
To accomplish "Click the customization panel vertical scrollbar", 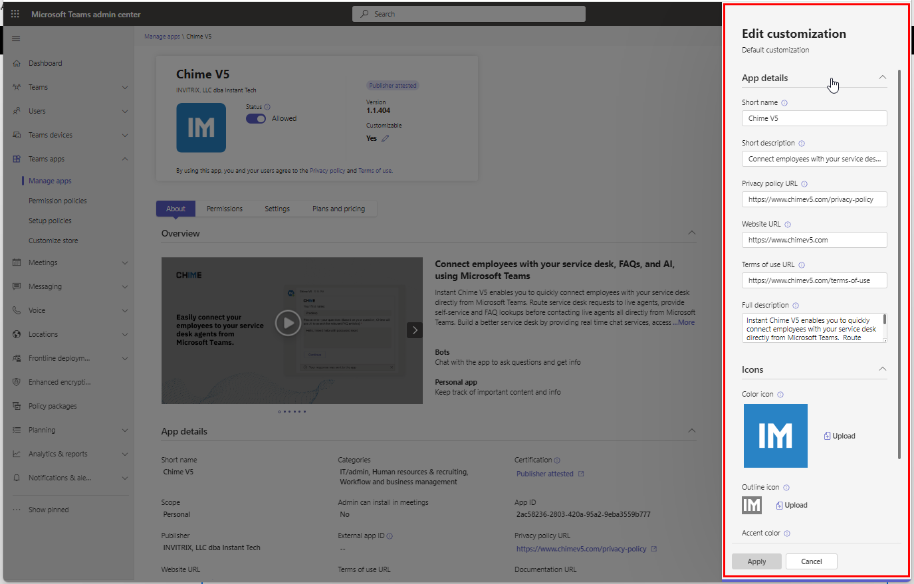I will (899, 264).
